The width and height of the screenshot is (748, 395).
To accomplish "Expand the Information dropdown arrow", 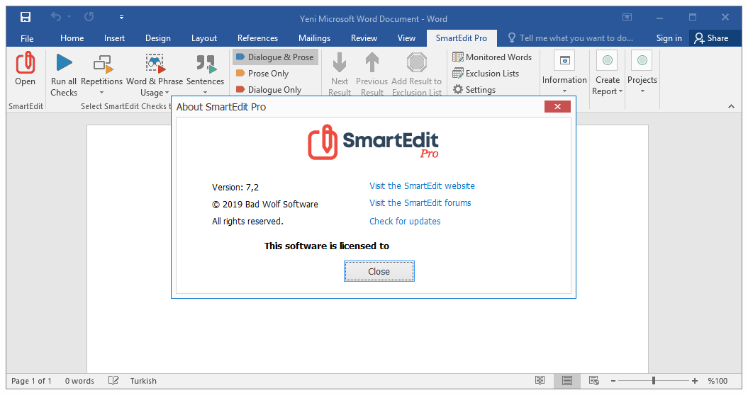I will click(x=564, y=91).
